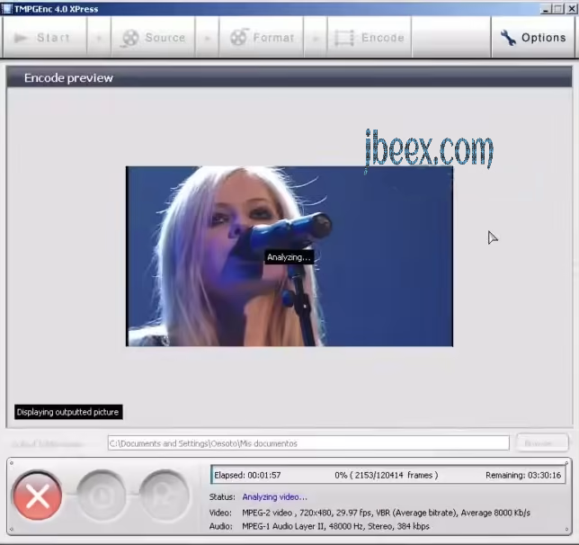This screenshot has height=545, width=579.
Task: Close the TMPGEnc 4.0 XPress window
Action: tap(572, 9)
